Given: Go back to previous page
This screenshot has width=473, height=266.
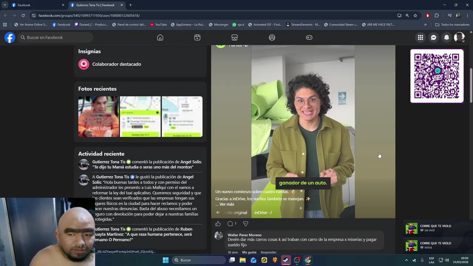Looking at the screenshot, I should coord(5,16).
